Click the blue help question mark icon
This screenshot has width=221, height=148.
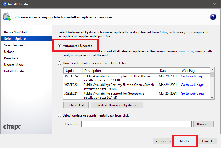tap(213, 17)
